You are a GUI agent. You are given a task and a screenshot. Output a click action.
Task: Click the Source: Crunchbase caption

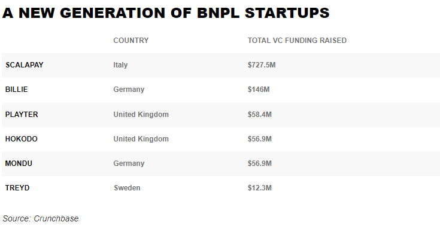click(41, 218)
